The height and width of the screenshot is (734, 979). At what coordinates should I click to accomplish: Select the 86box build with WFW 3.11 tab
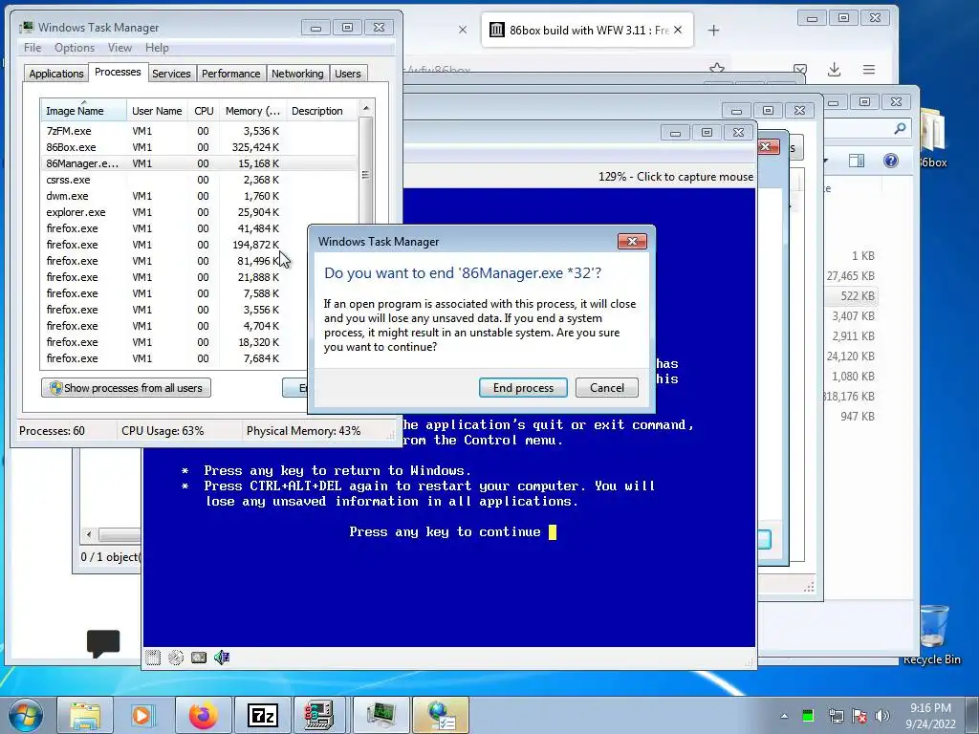587,30
